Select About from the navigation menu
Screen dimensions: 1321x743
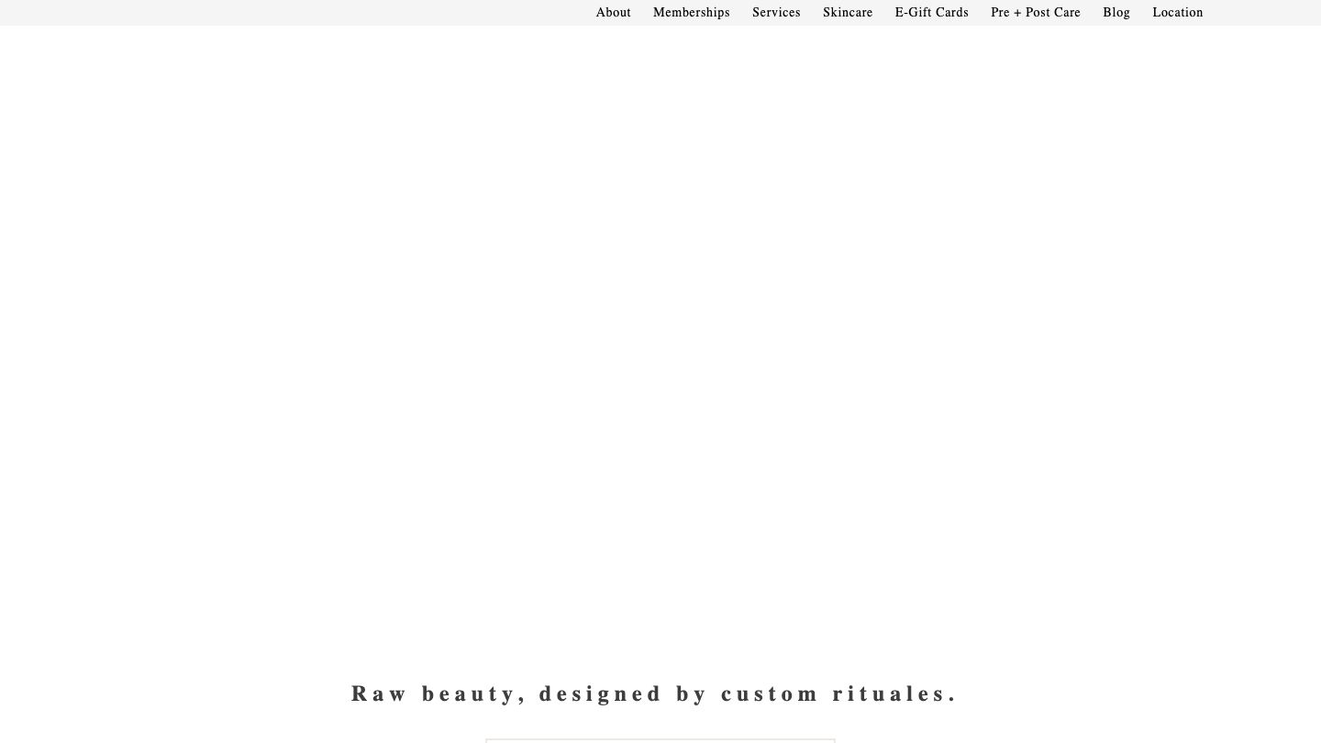click(613, 12)
